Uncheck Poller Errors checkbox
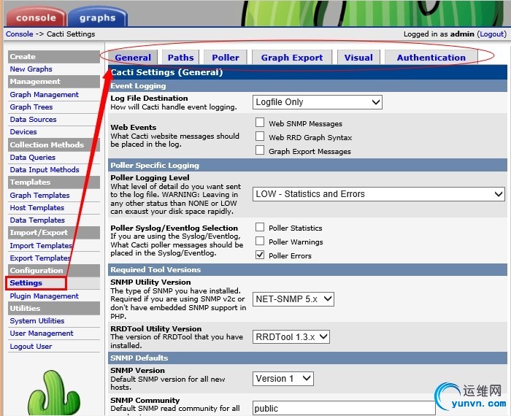 tap(260, 255)
